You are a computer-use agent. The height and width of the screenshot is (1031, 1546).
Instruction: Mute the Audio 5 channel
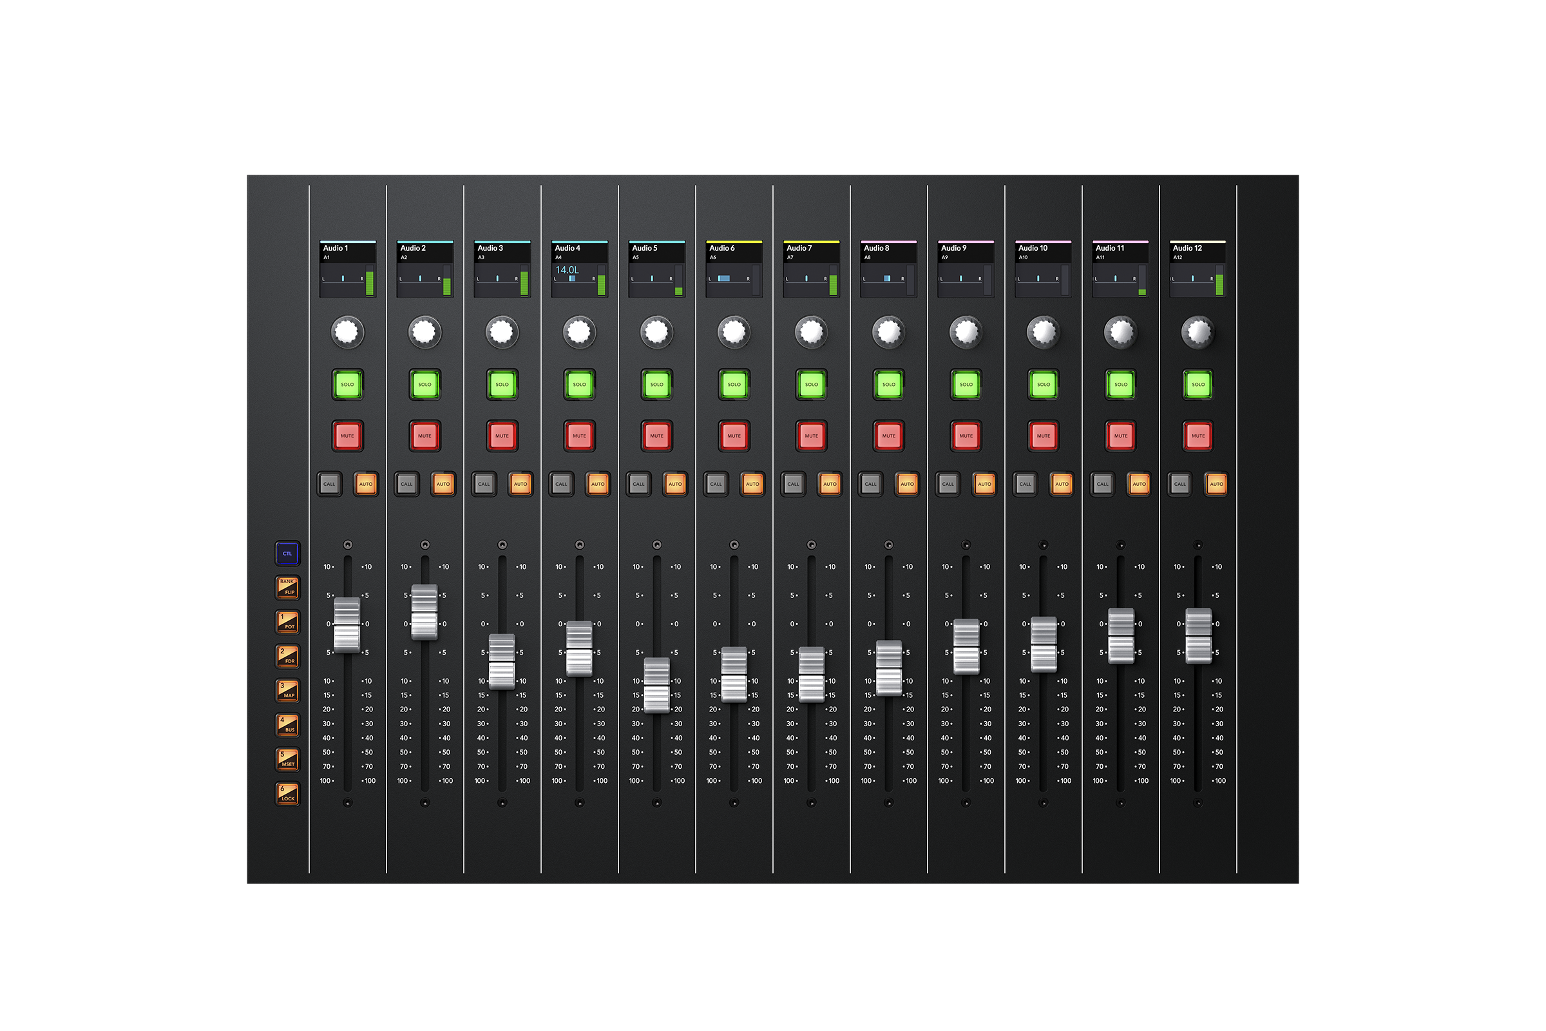(656, 436)
